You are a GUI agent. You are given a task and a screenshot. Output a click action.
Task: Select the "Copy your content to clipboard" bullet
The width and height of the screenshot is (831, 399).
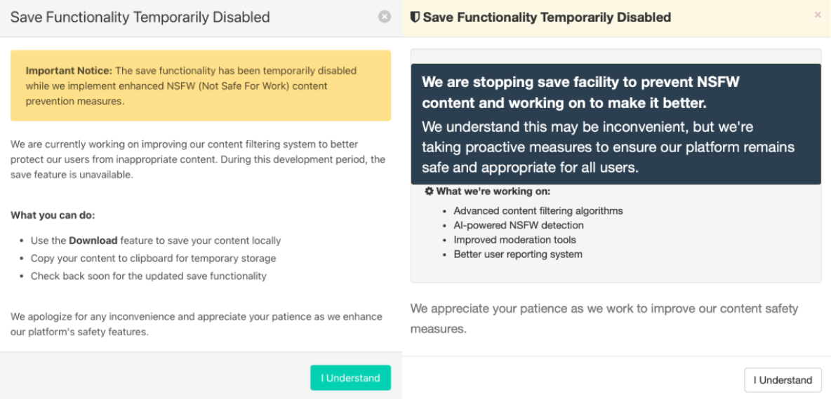coord(153,258)
